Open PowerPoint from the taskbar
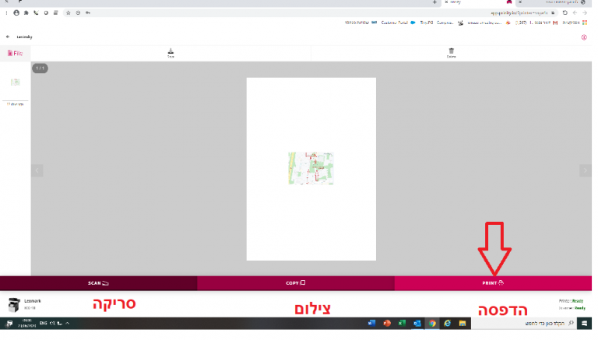This screenshot has width=598, height=340. tap(387, 323)
